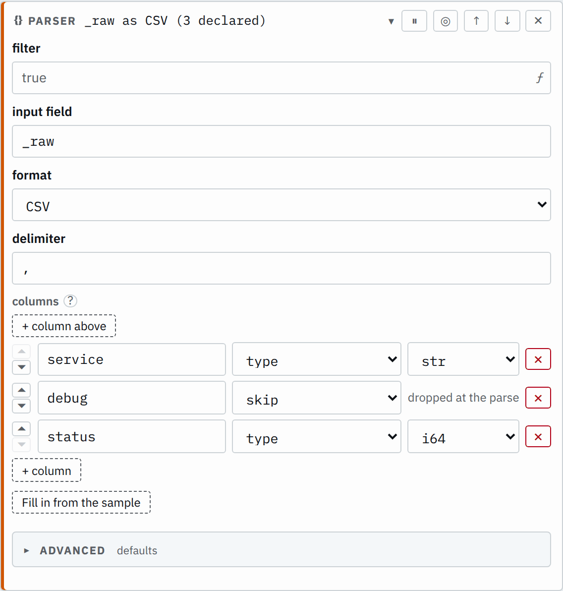Click the service column's disabled up arrow
The image size is (563, 591).
point(21,352)
